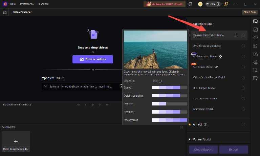Click the Export button
This screenshot has height=156, width=260.
point(234,150)
